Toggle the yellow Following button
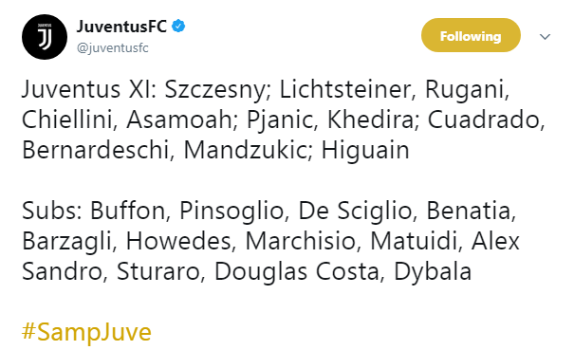Screen dimensions: 574x350 [471, 35]
